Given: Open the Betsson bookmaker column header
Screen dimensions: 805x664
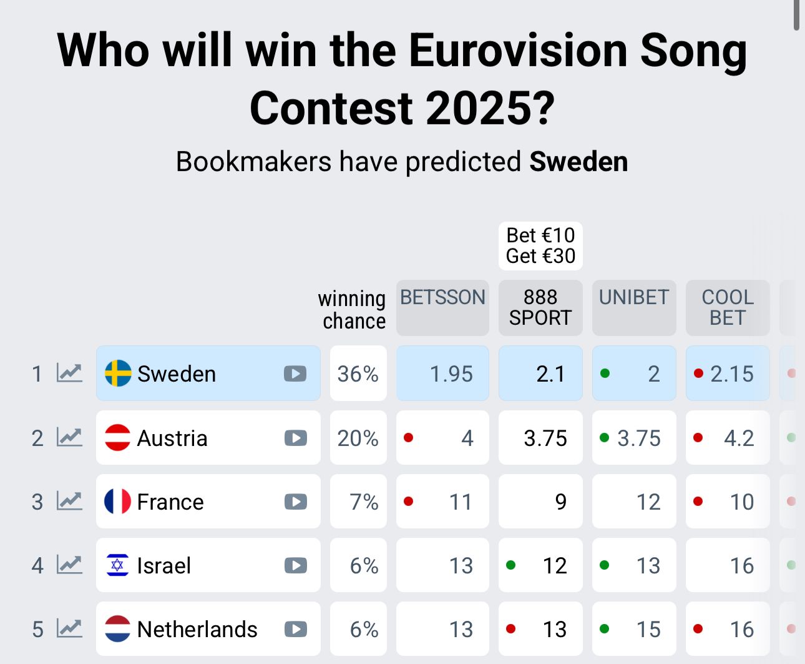Looking at the screenshot, I should [442, 297].
